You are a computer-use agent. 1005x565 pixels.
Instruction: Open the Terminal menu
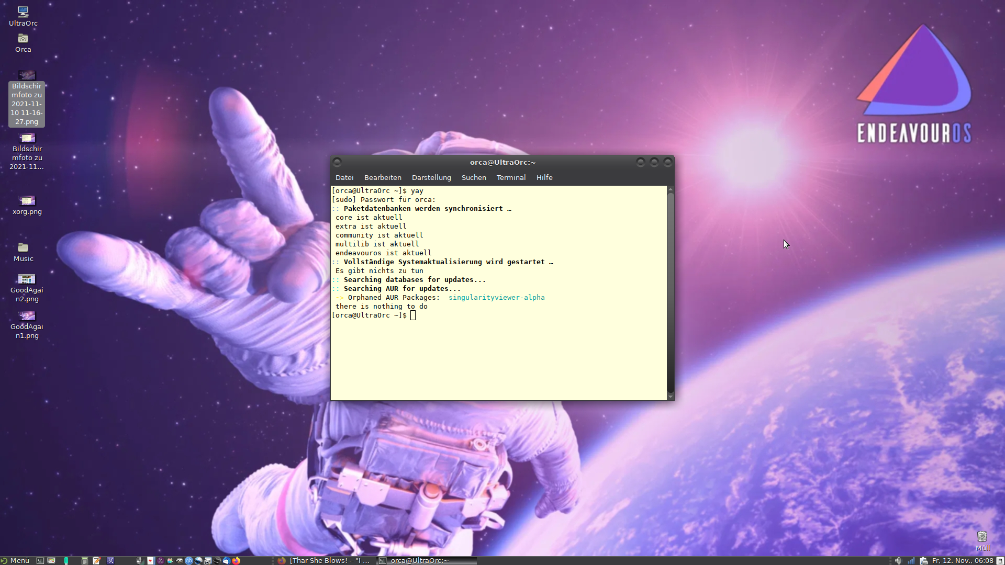[x=511, y=177]
